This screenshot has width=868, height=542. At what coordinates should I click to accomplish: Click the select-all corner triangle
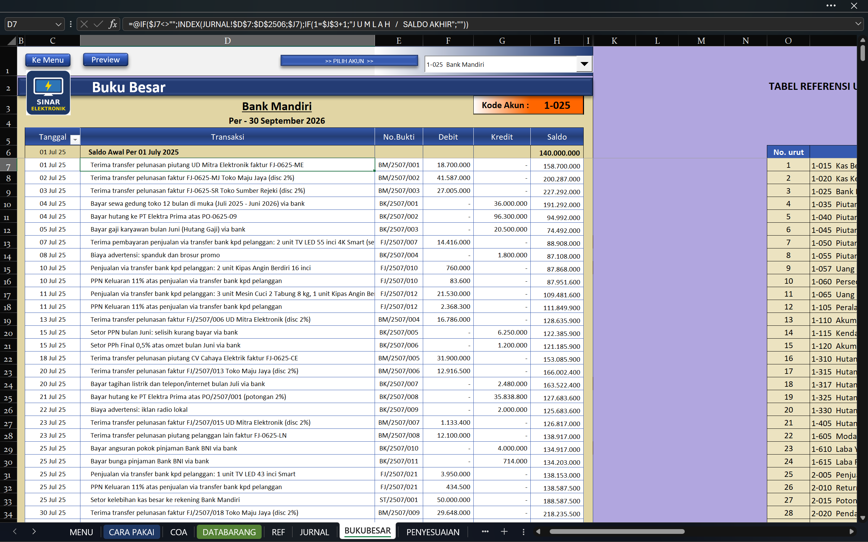click(12, 41)
